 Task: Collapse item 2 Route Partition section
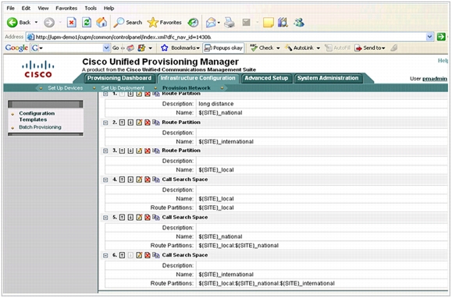105,123
